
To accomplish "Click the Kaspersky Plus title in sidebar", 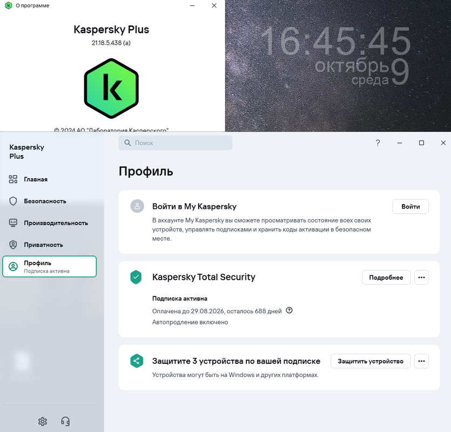I will tap(27, 152).
